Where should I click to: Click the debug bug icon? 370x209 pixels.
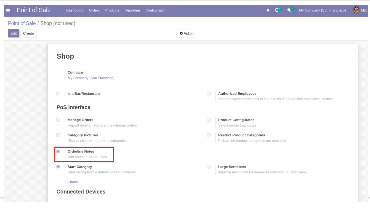pyautogui.click(x=268, y=10)
